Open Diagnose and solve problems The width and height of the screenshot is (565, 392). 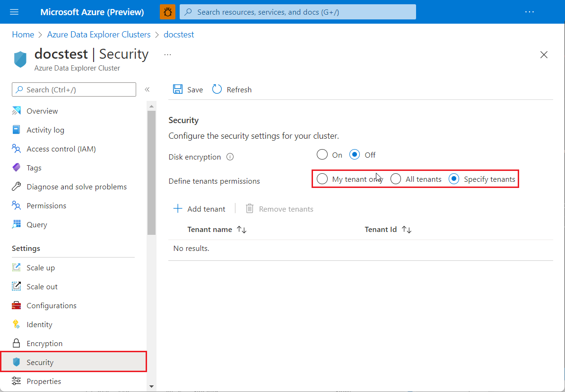coord(77,187)
